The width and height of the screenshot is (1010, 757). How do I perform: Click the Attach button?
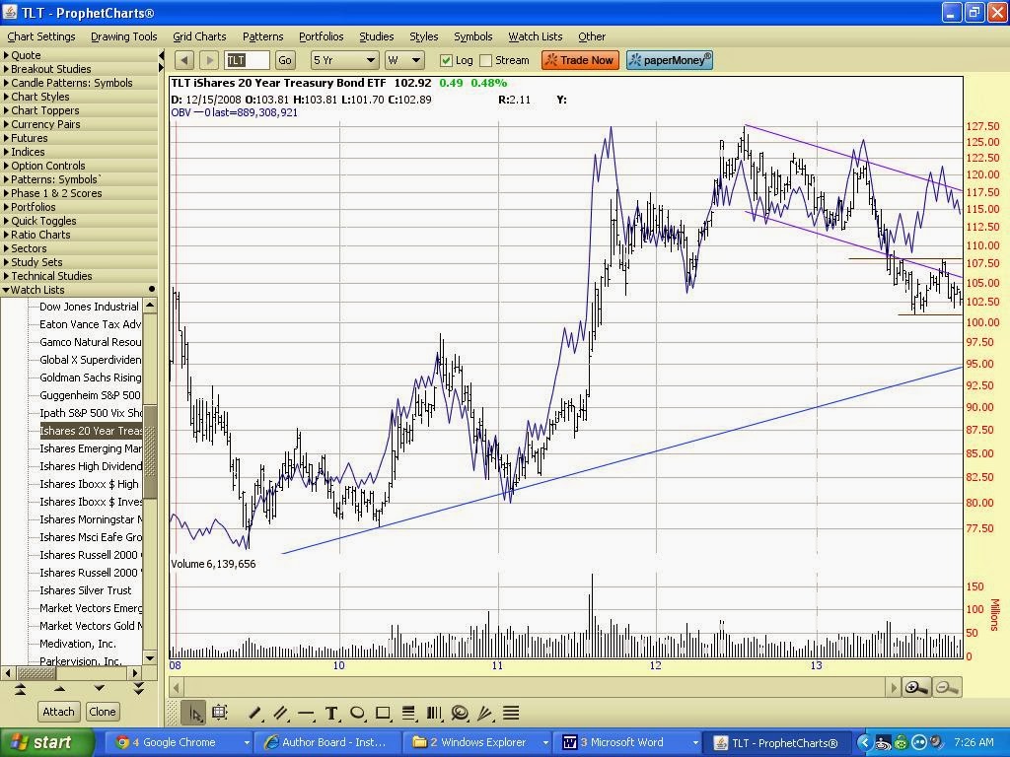pos(58,712)
